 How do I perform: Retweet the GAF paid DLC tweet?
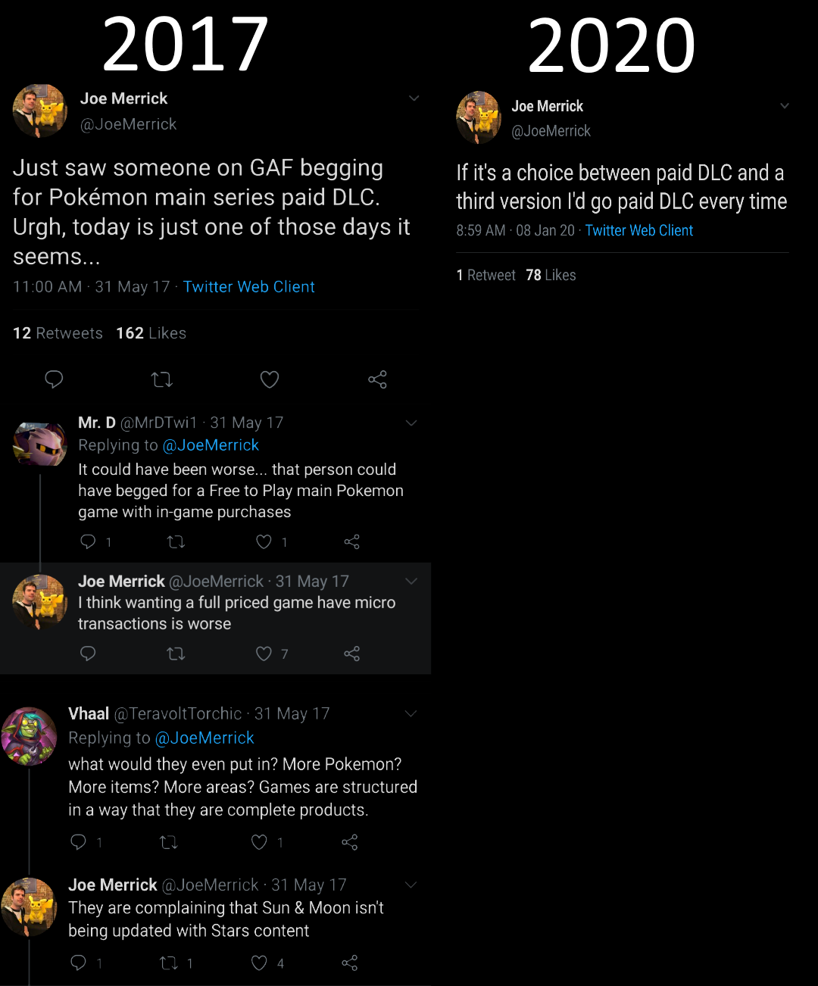(x=162, y=379)
